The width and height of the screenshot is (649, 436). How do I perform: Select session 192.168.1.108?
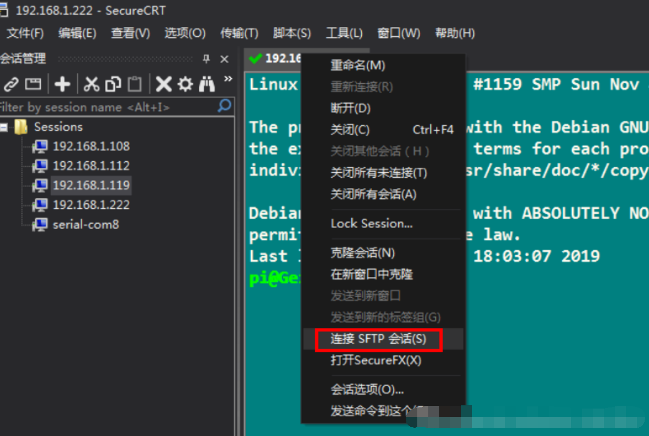[91, 146]
